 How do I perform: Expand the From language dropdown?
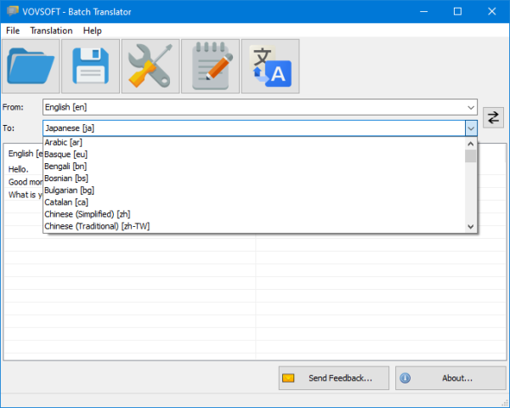pyautogui.click(x=471, y=107)
